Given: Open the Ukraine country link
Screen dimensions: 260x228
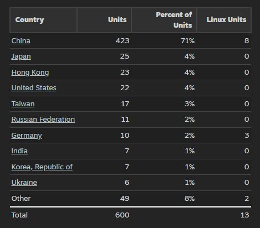Looking at the screenshot, I should [x=24, y=183].
